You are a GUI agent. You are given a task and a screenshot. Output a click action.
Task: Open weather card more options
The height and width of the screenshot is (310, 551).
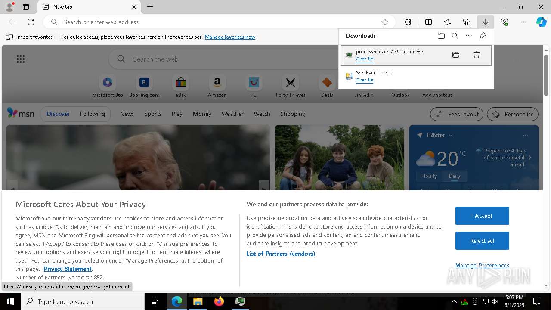tap(525, 135)
